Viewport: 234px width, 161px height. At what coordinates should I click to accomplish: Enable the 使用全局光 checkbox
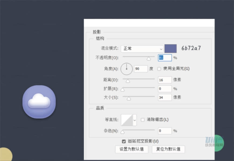[159, 69]
